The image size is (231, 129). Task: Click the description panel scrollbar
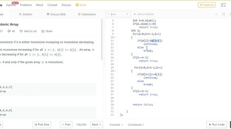[x=102, y=39]
